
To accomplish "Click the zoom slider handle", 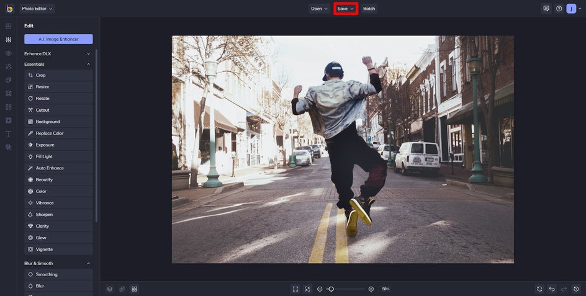I will pyautogui.click(x=331, y=289).
